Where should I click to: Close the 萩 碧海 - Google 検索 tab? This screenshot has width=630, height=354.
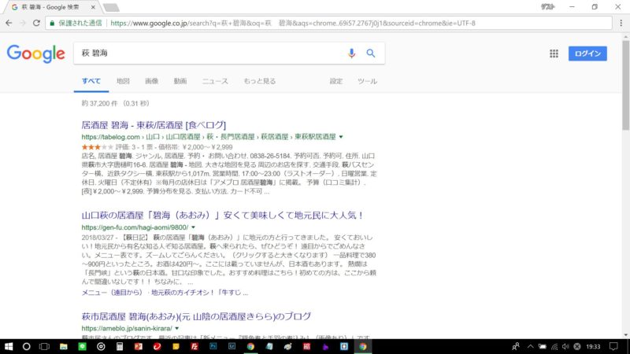click(93, 7)
